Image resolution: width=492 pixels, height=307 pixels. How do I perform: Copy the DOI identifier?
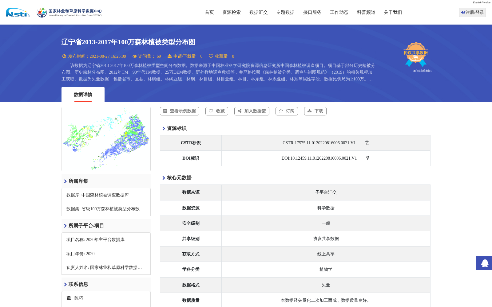368,158
